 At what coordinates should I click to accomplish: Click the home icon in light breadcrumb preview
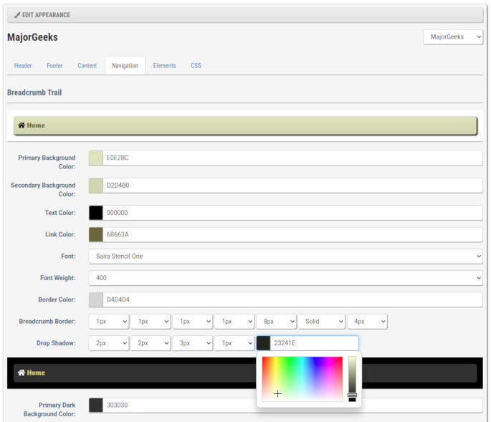click(x=22, y=125)
